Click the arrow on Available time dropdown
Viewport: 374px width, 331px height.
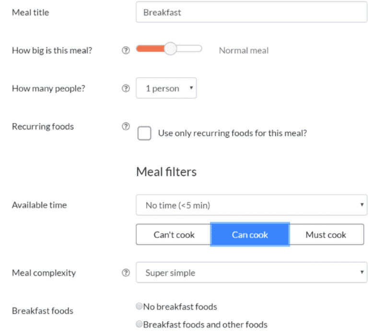pyautogui.click(x=362, y=205)
